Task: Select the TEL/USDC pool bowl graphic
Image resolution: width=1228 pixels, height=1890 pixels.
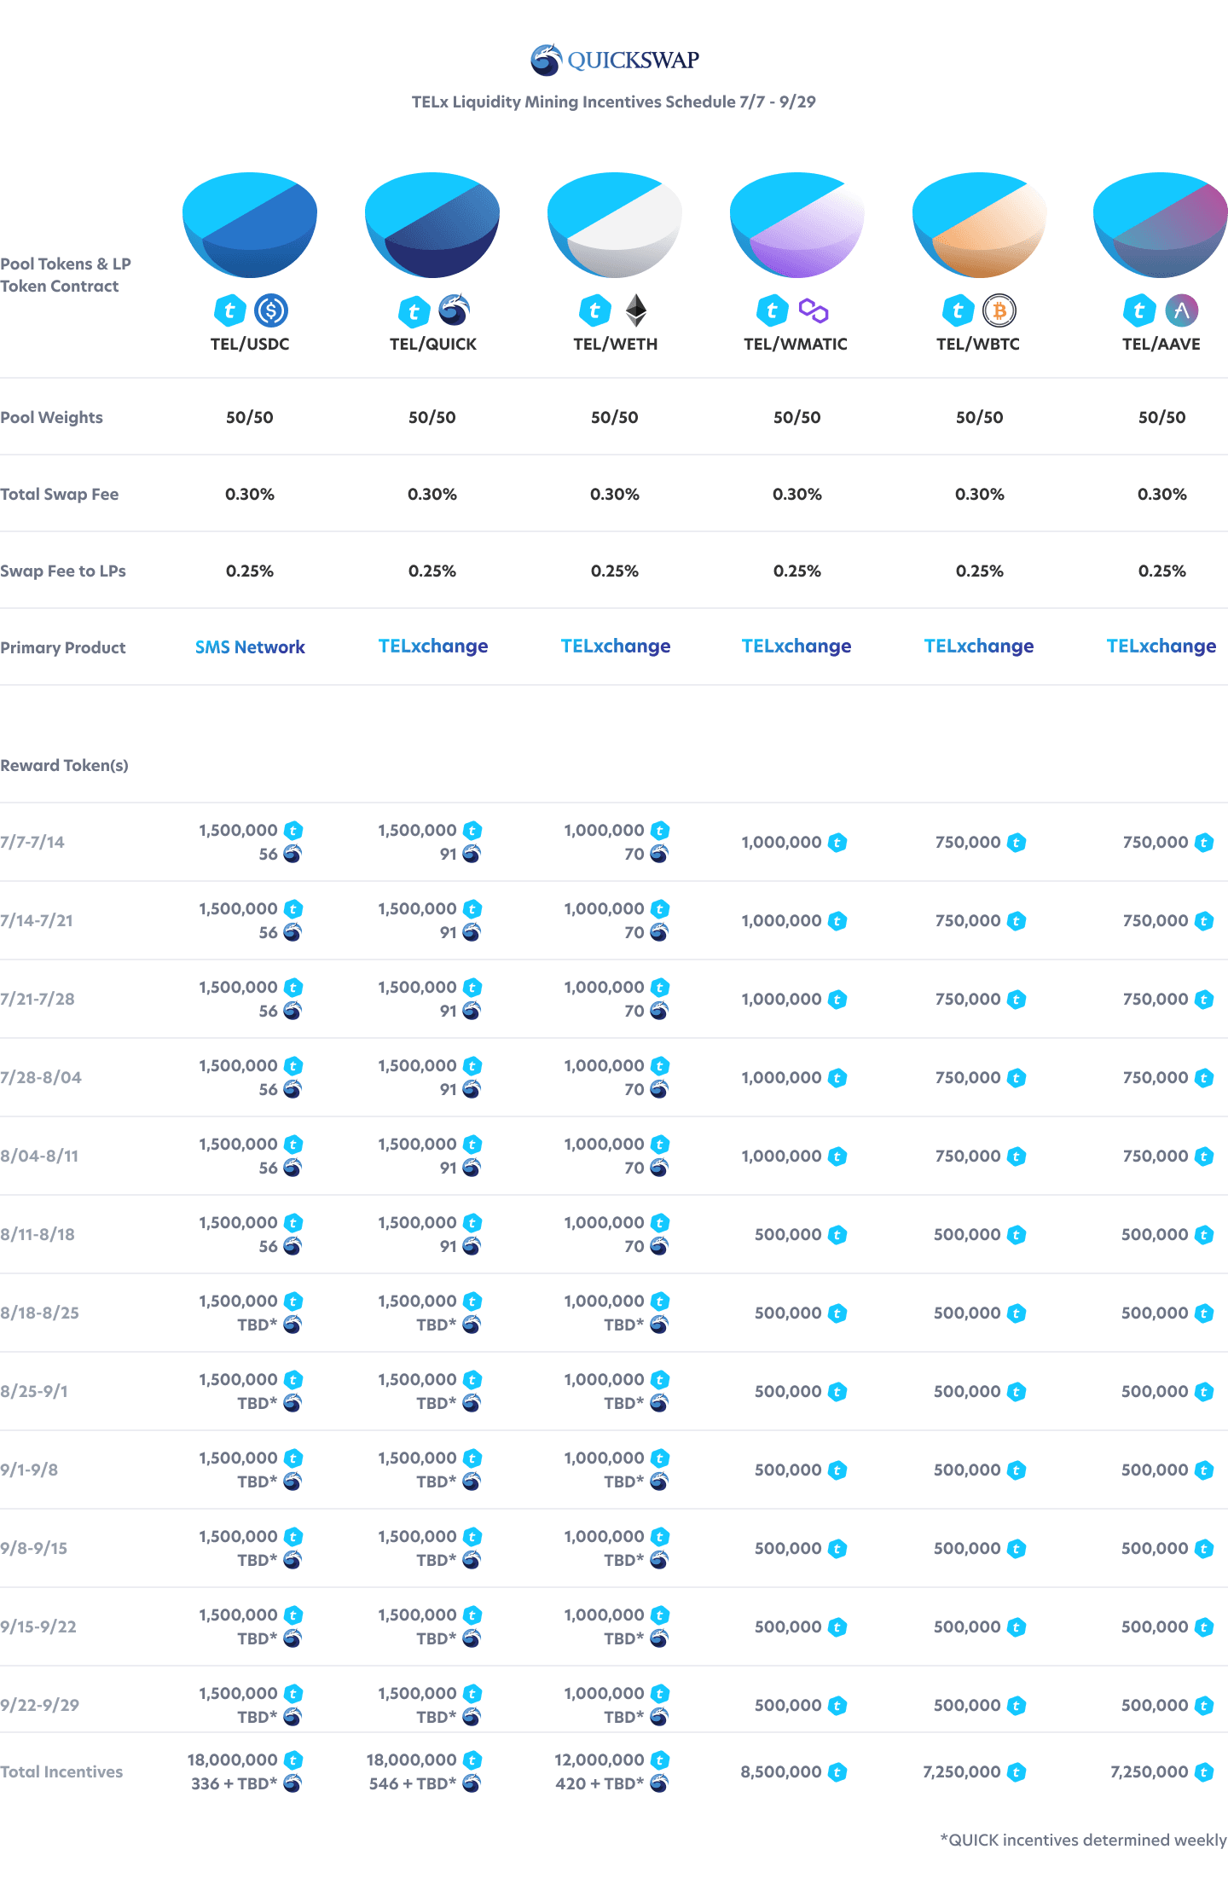Action: click(250, 224)
